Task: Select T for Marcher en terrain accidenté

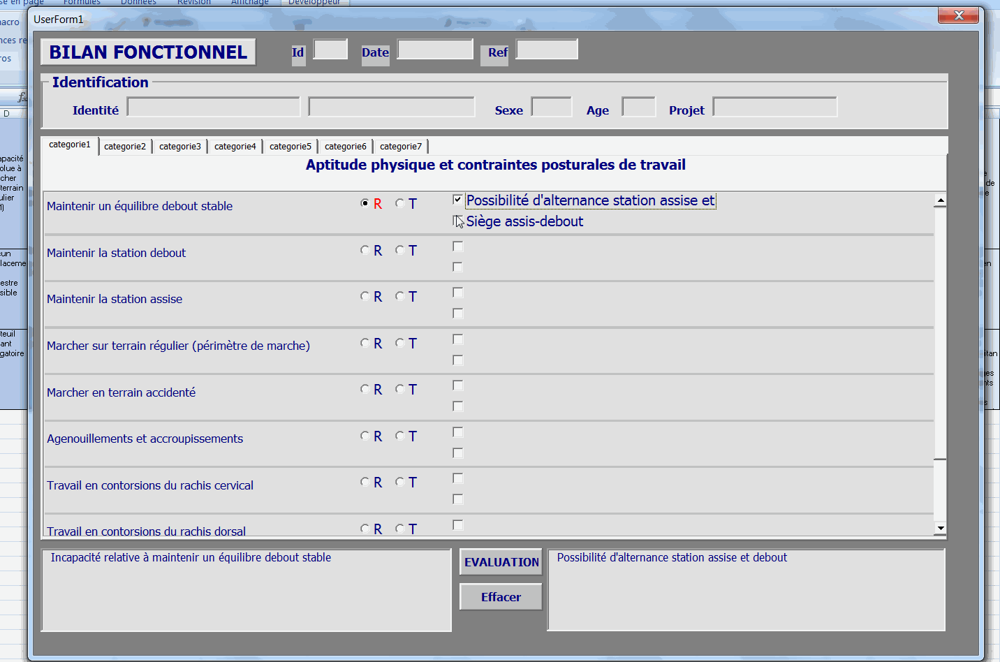Action: coord(400,389)
